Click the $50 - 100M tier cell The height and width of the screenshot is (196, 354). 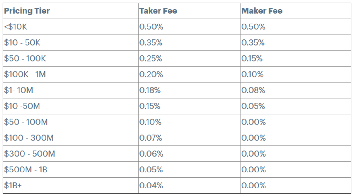point(71,122)
